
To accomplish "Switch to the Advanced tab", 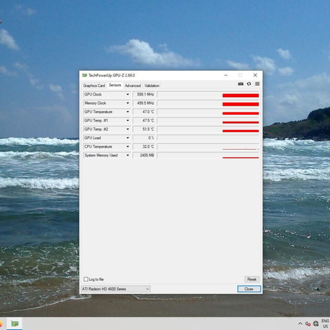I will click(x=133, y=86).
